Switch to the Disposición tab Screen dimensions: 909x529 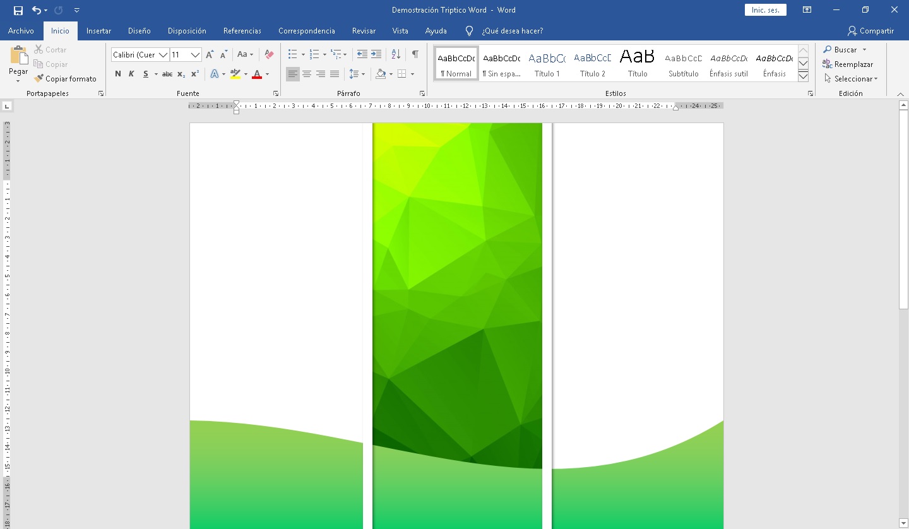pos(187,31)
